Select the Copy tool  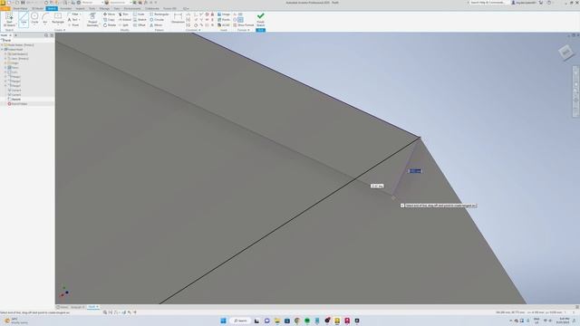[109, 20]
